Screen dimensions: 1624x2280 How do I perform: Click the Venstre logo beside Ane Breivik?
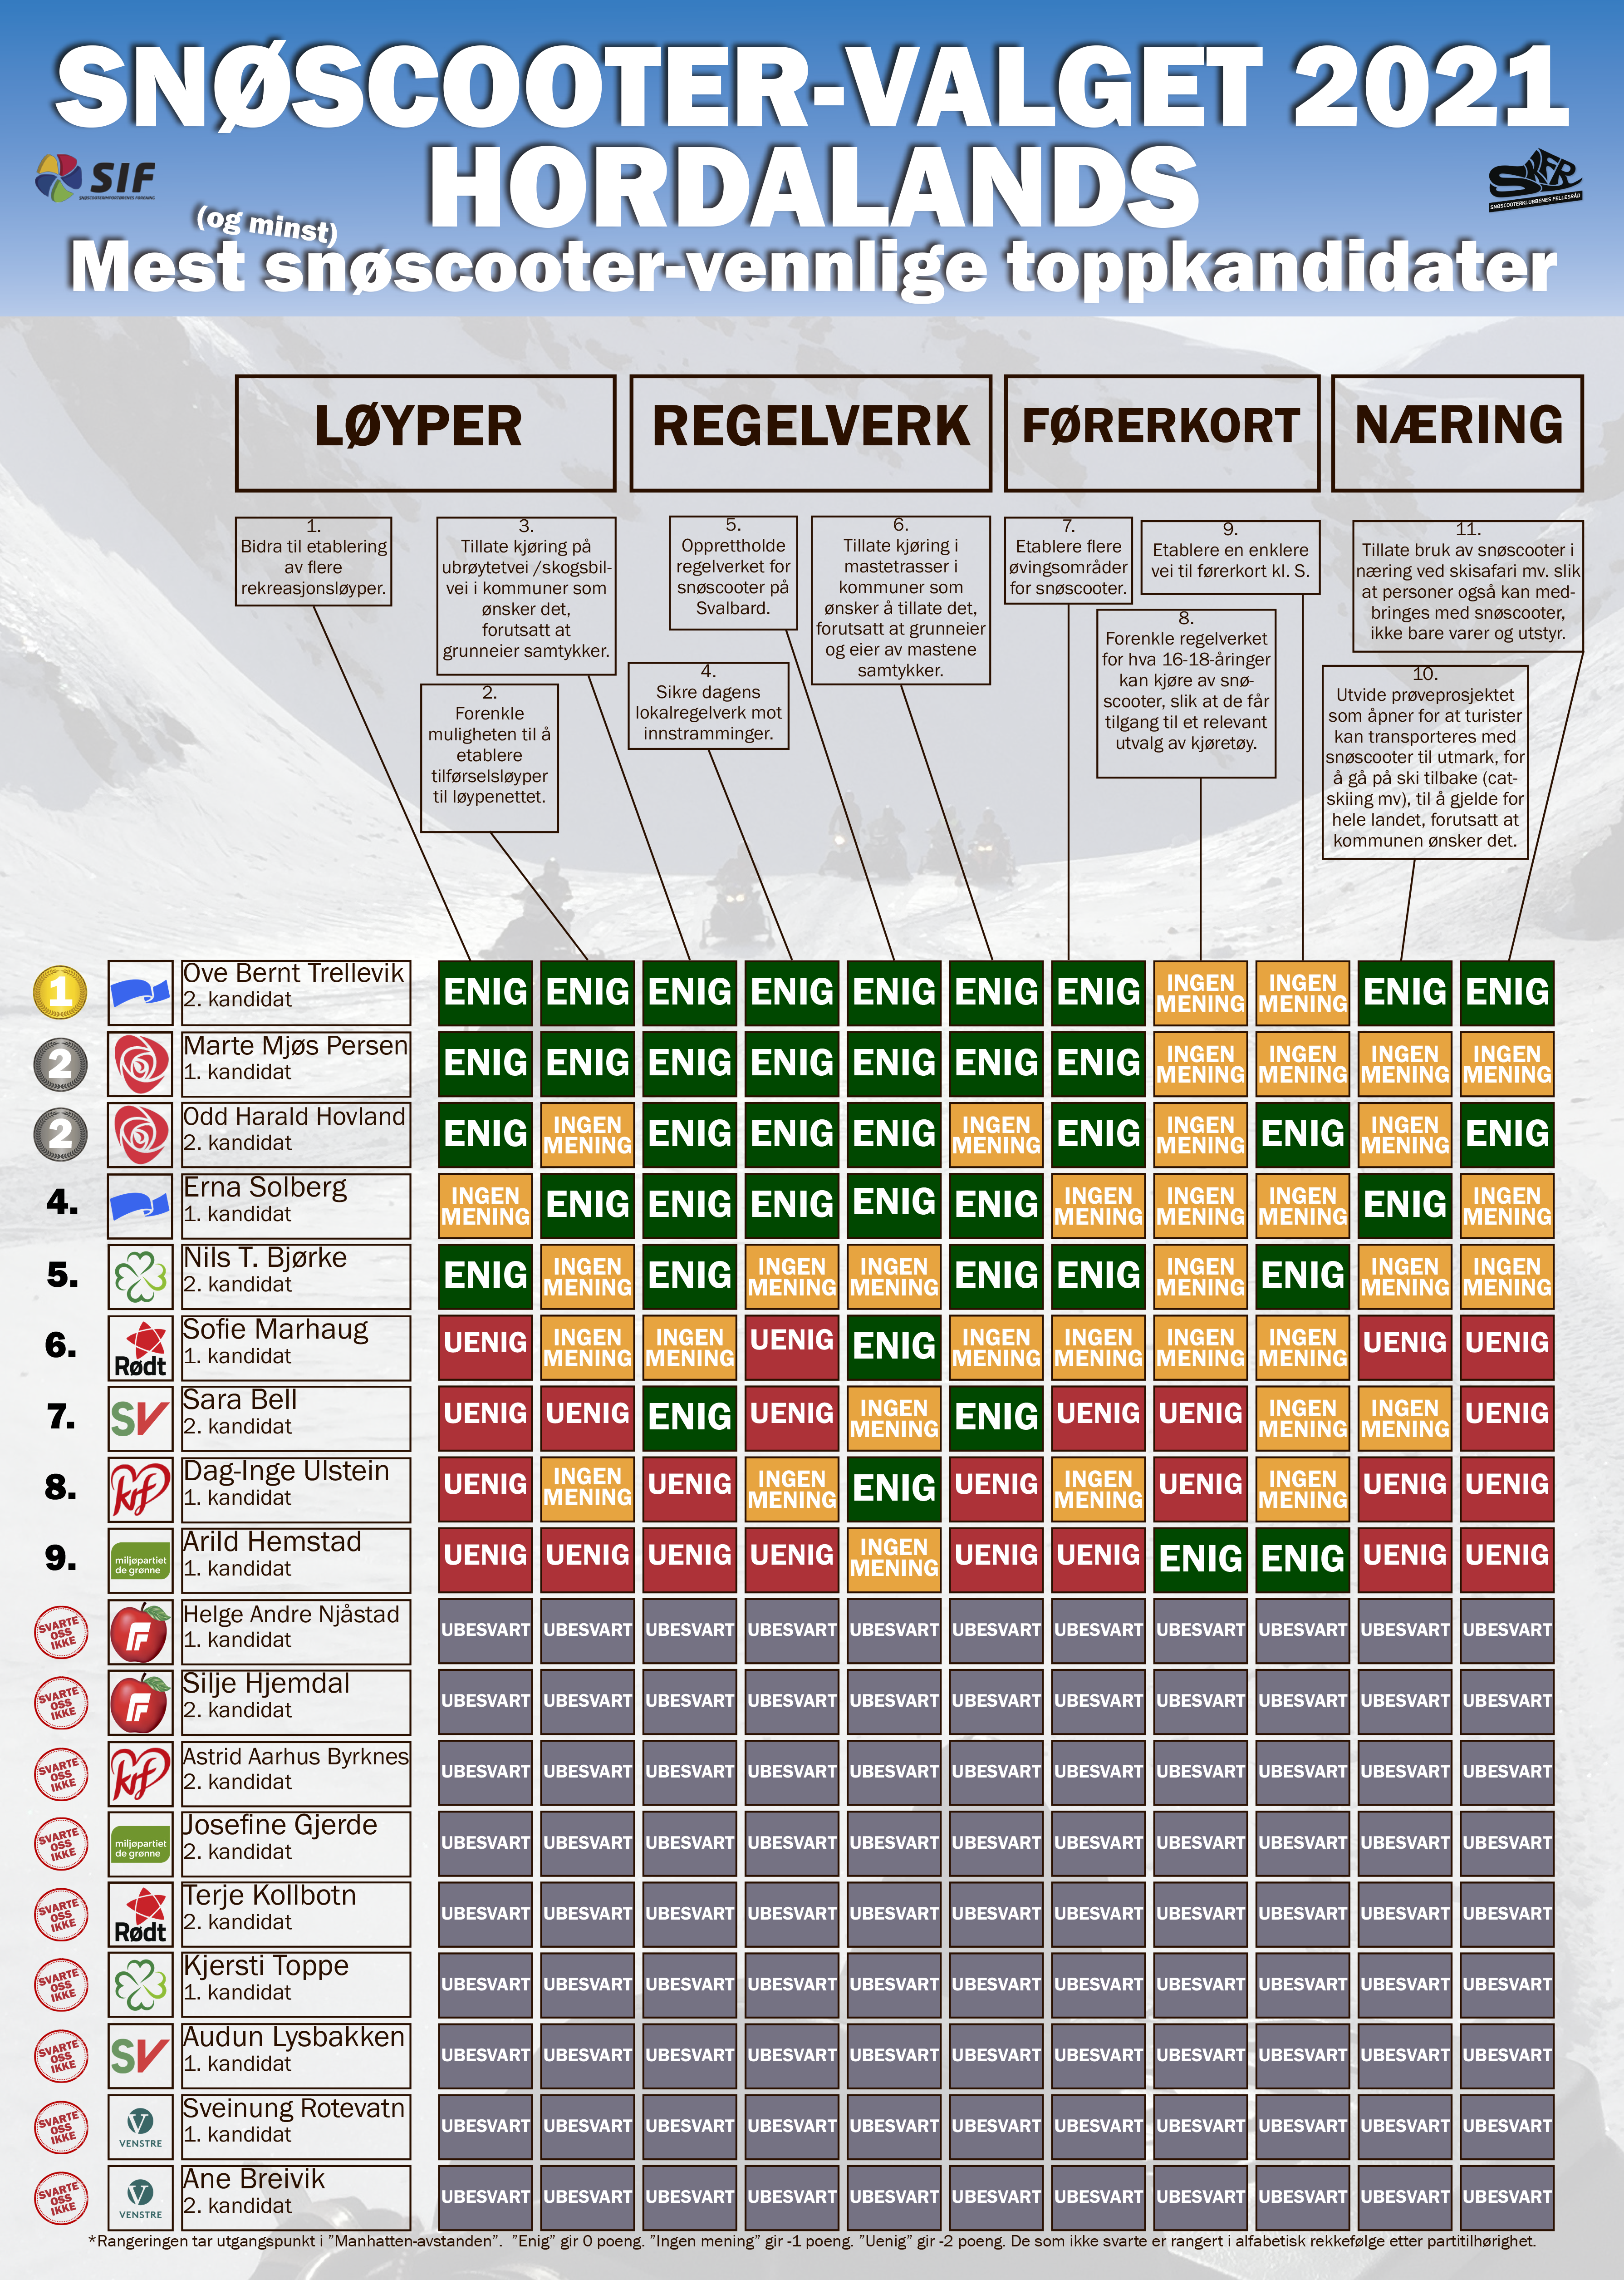(140, 2199)
